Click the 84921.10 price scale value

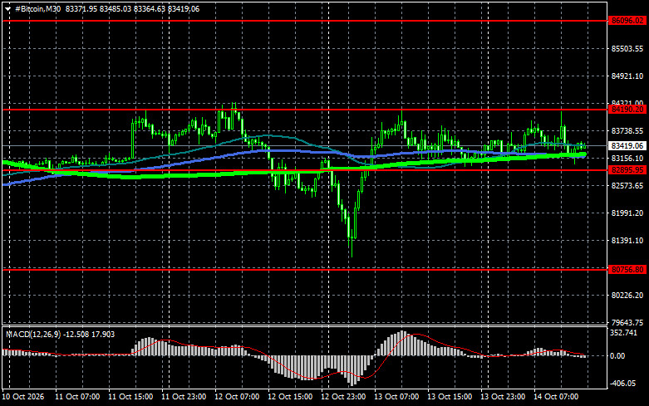click(627, 76)
